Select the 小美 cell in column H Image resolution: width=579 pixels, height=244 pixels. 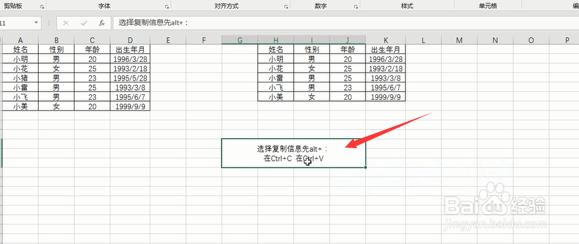coord(276,97)
